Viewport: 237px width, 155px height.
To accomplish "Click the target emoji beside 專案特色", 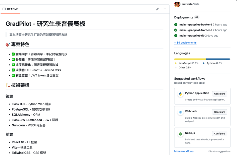I will click(8, 44).
